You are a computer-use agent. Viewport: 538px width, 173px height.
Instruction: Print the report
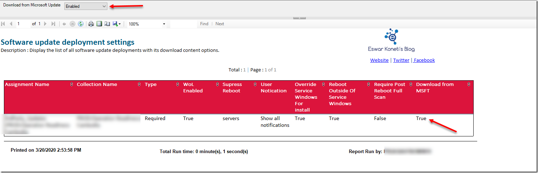(91, 24)
